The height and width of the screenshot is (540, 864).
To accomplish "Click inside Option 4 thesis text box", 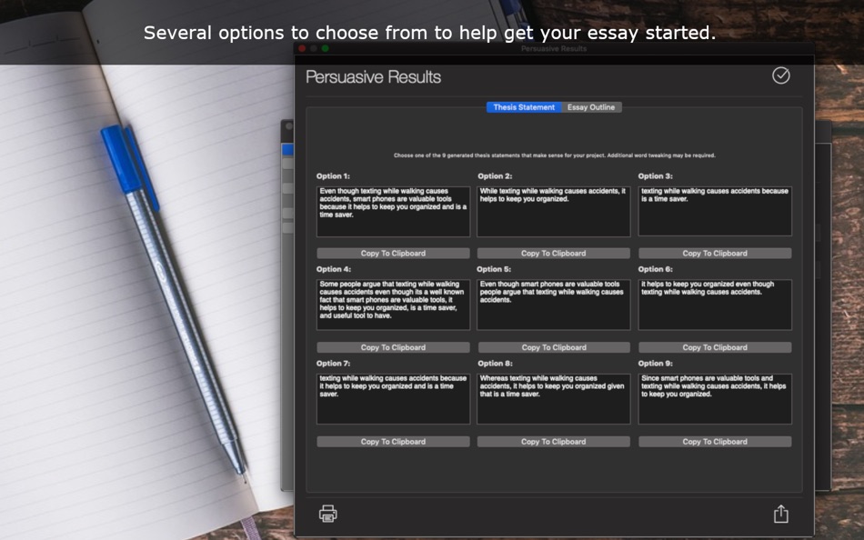I will (x=393, y=305).
